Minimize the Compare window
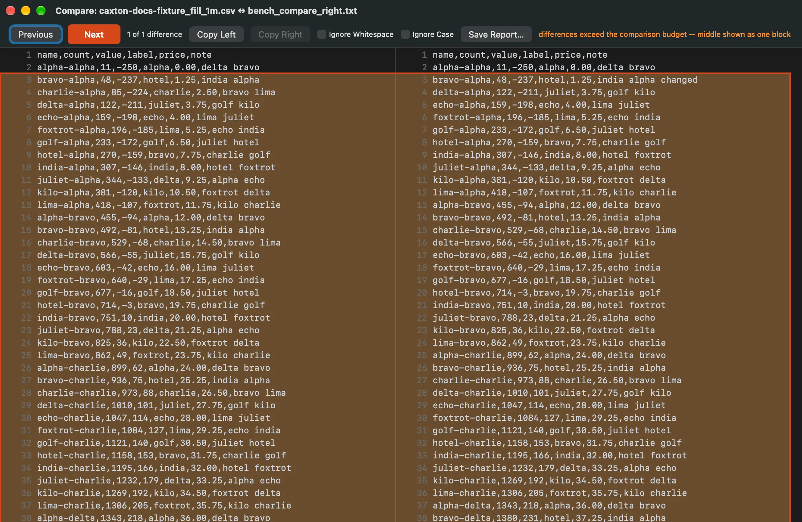Image resolution: width=802 pixels, height=522 pixels. point(26,11)
